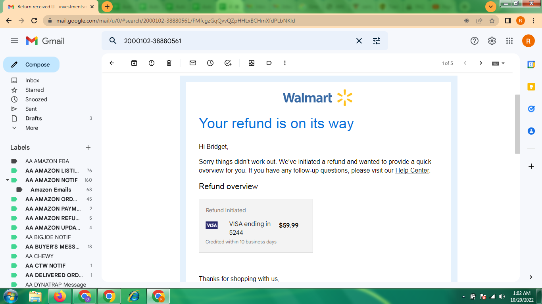Delete the email with trash icon
542x304 pixels.
(x=169, y=63)
